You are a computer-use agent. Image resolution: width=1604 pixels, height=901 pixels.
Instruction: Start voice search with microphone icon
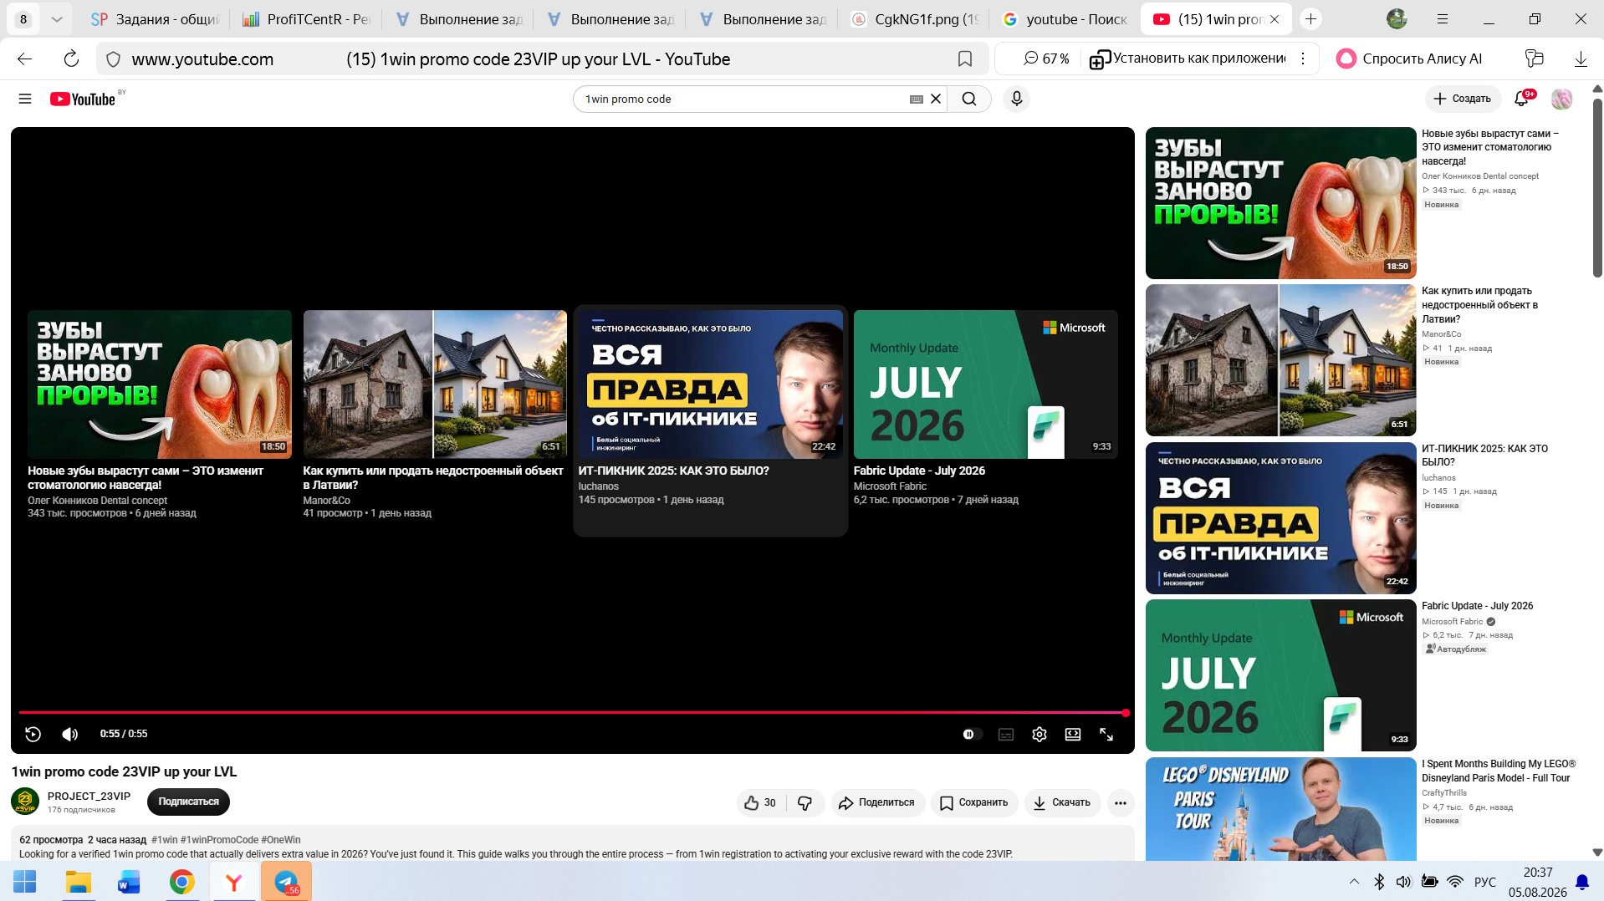point(1016,99)
